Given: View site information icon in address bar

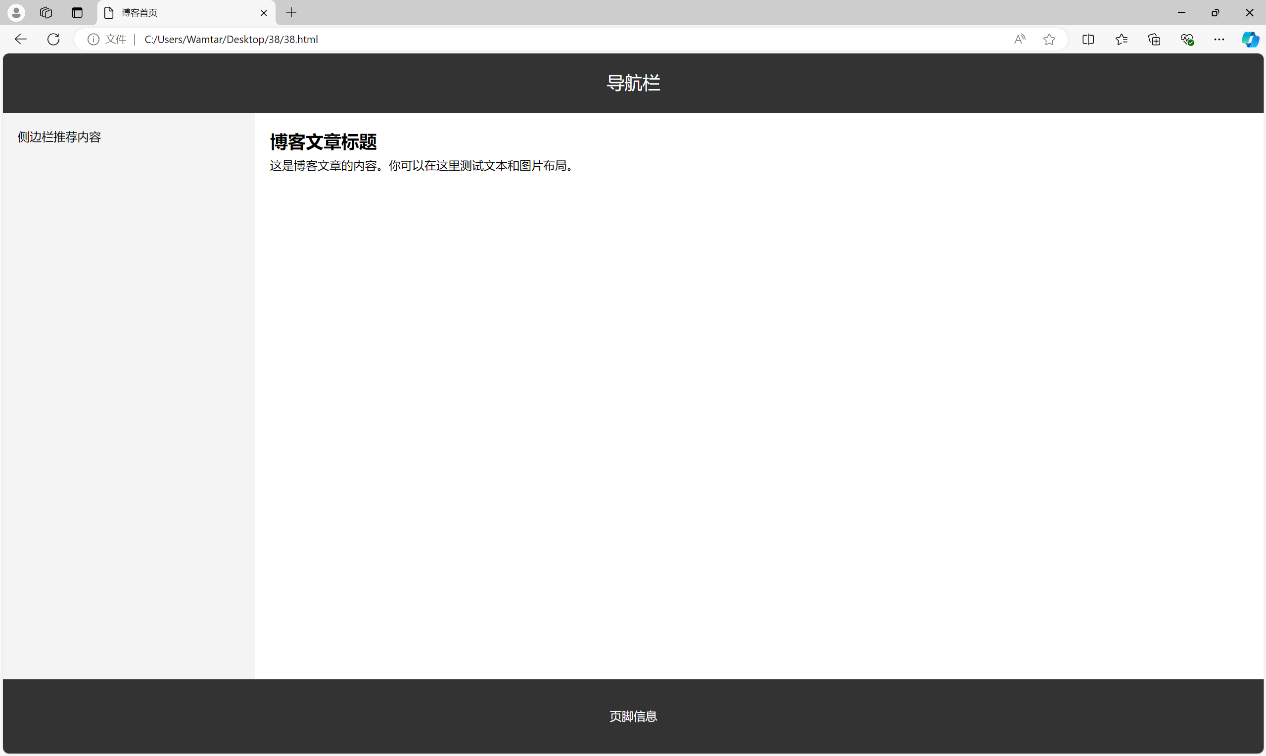Looking at the screenshot, I should [93, 39].
